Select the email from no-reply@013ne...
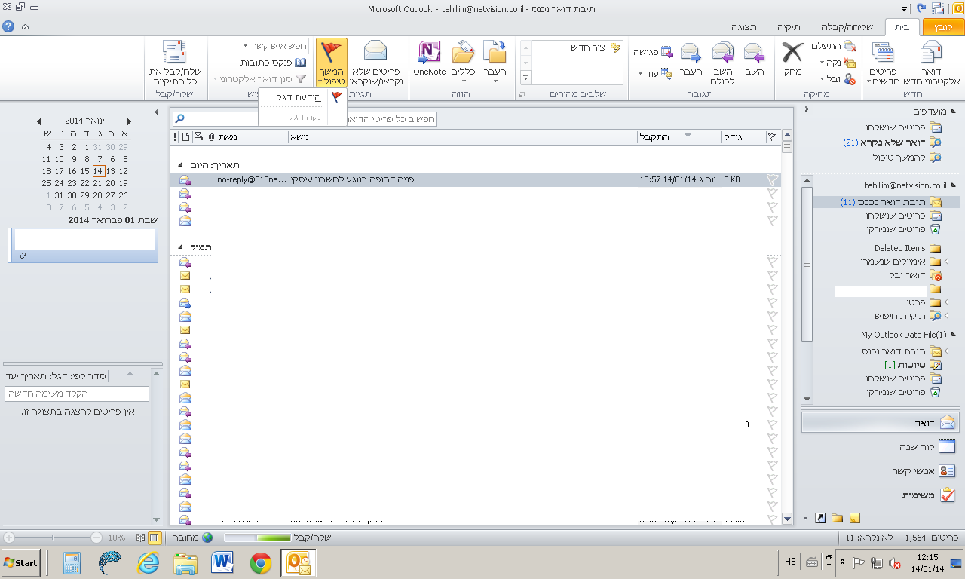Image resolution: width=965 pixels, height=579 pixels. [x=476, y=180]
